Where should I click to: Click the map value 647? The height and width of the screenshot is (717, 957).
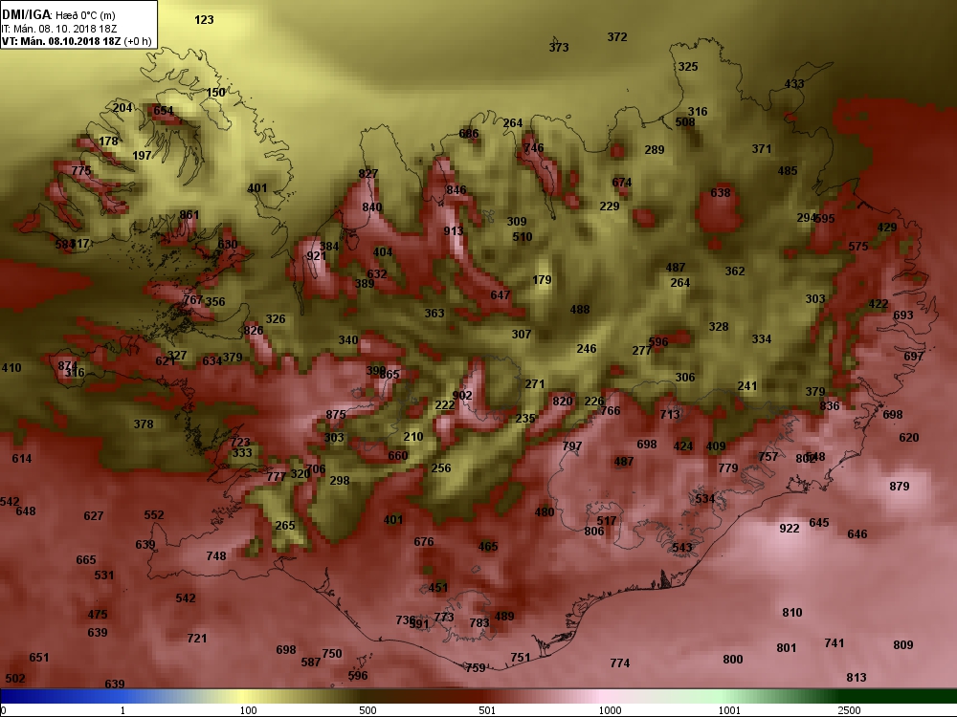tap(500, 294)
